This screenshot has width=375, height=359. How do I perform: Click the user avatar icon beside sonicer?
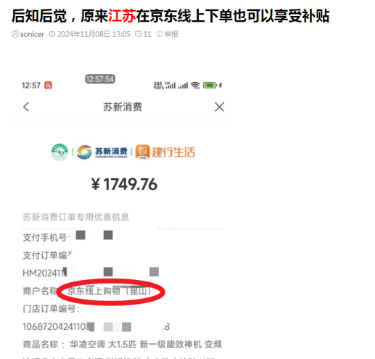[15, 34]
